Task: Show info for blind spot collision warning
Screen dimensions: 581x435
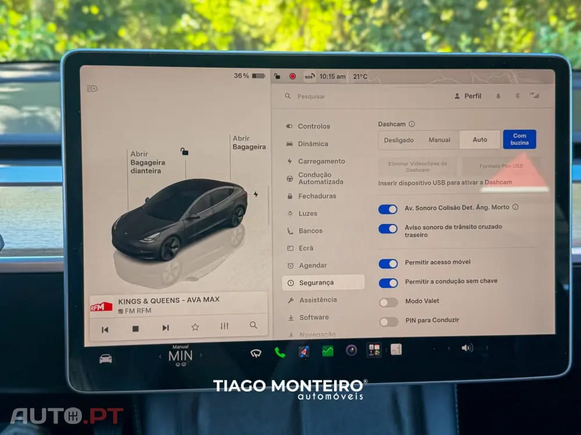Action: pos(515,207)
